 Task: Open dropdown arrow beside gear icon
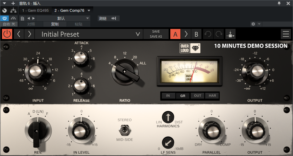coord(259,24)
